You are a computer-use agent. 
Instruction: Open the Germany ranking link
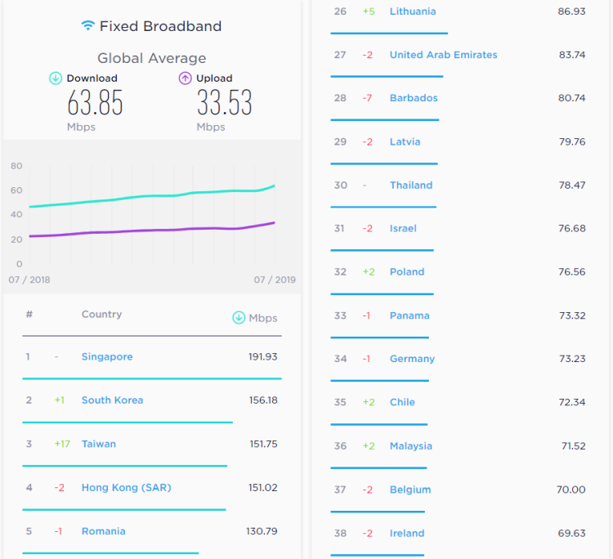[412, 359]
